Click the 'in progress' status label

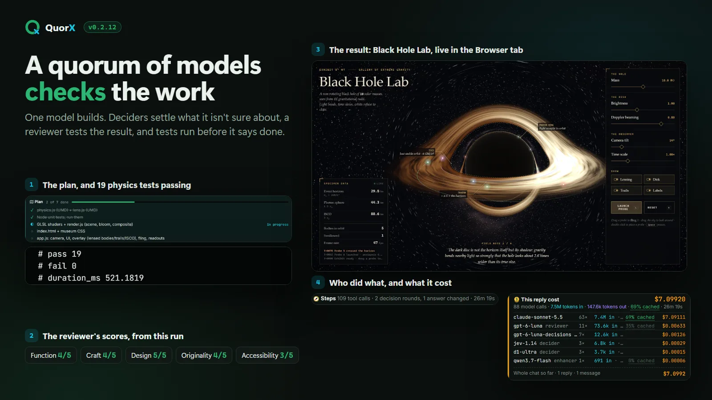coord(278,224)
